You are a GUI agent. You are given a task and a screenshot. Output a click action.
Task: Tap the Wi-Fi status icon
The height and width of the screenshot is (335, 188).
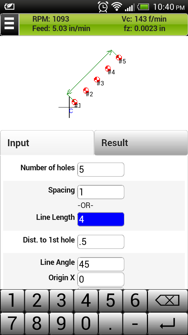point(116,7)
